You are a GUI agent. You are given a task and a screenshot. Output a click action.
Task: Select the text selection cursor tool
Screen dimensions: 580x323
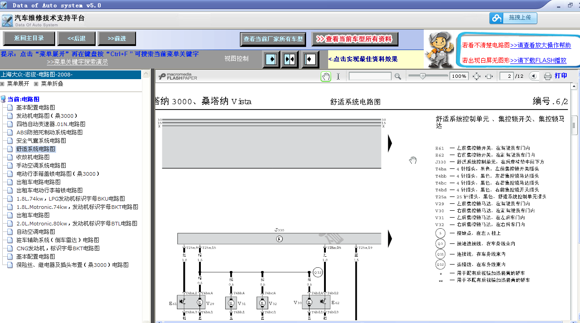point(338,76)
